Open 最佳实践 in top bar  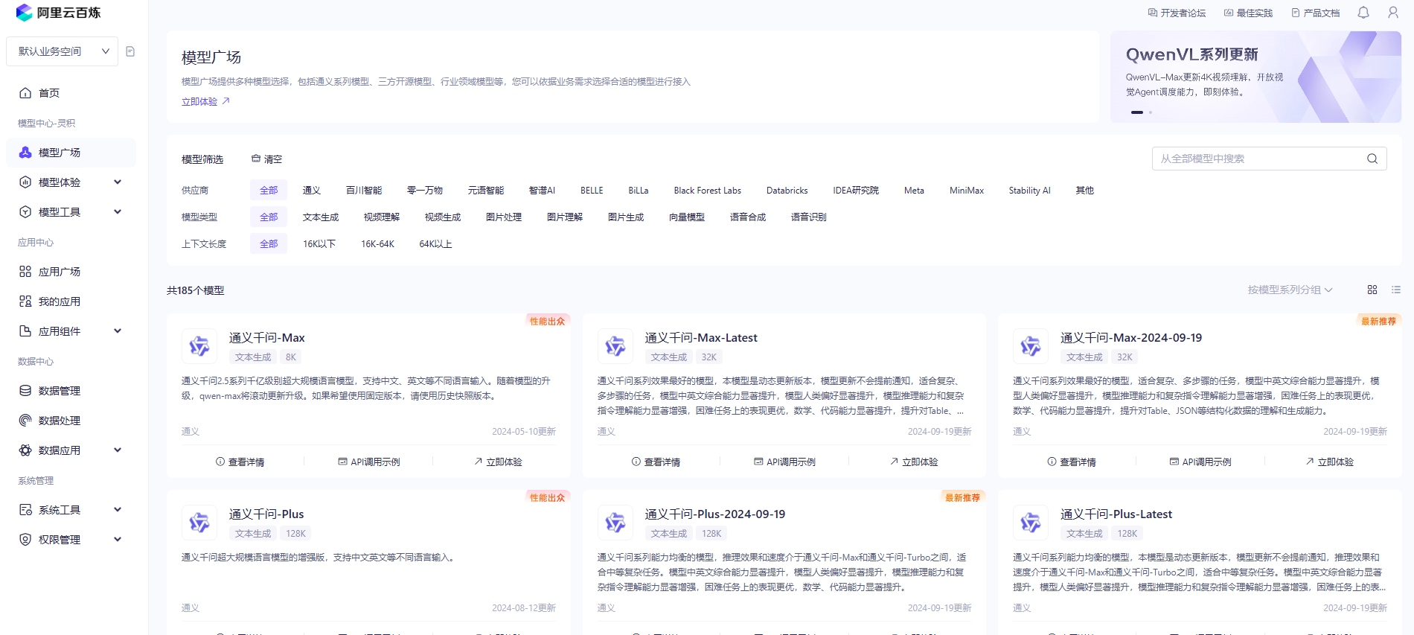[x=1249, y=13]
